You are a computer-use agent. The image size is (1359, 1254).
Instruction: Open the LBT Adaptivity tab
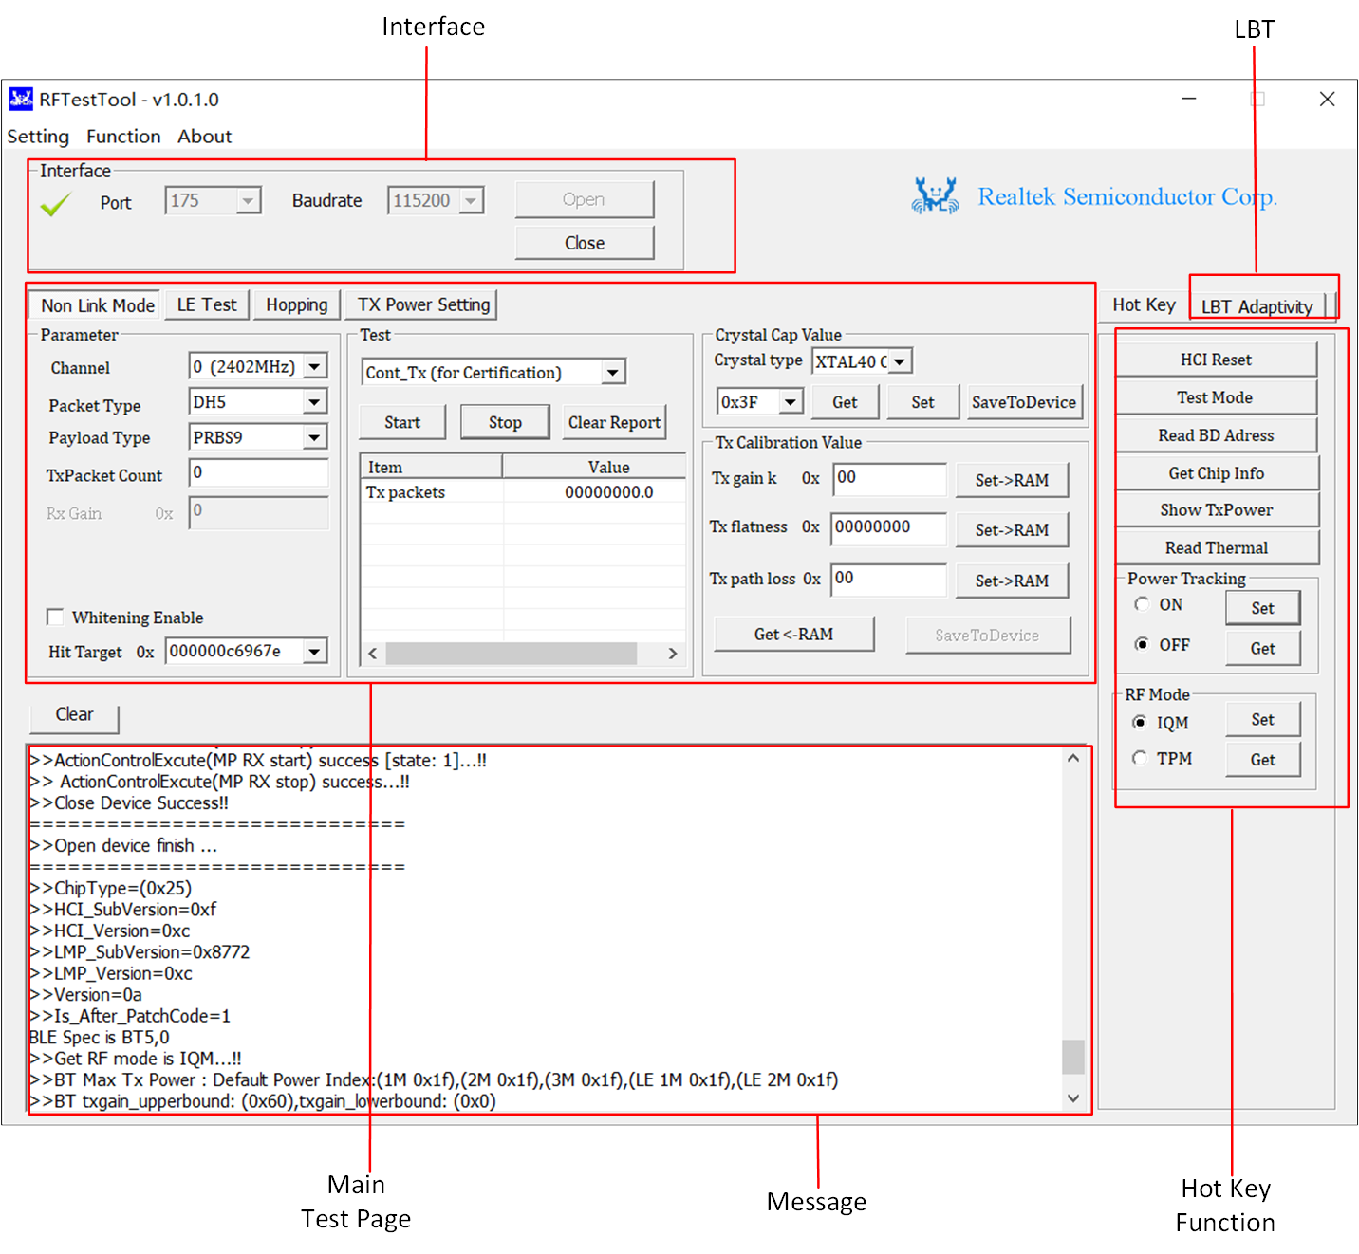pos(1257,306)
